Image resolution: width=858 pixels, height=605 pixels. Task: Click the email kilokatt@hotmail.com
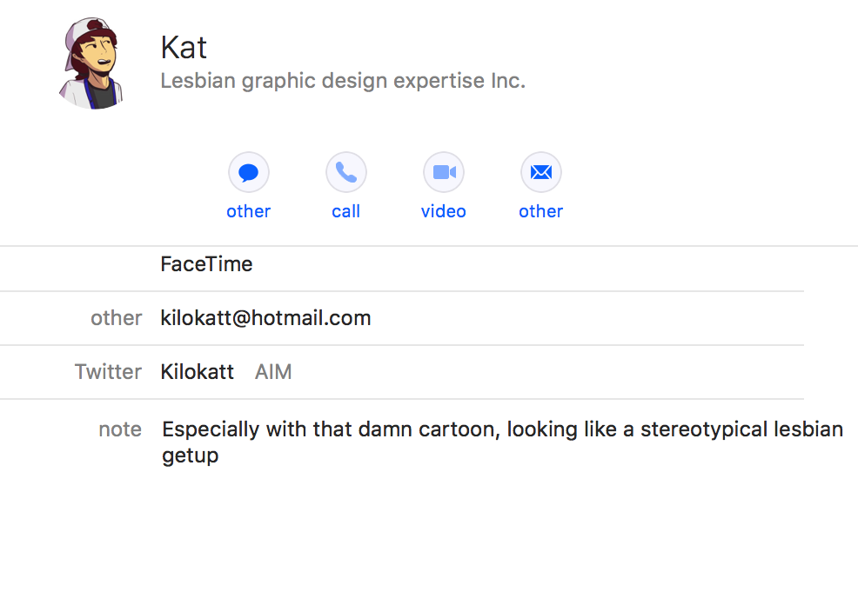point(265,318)
